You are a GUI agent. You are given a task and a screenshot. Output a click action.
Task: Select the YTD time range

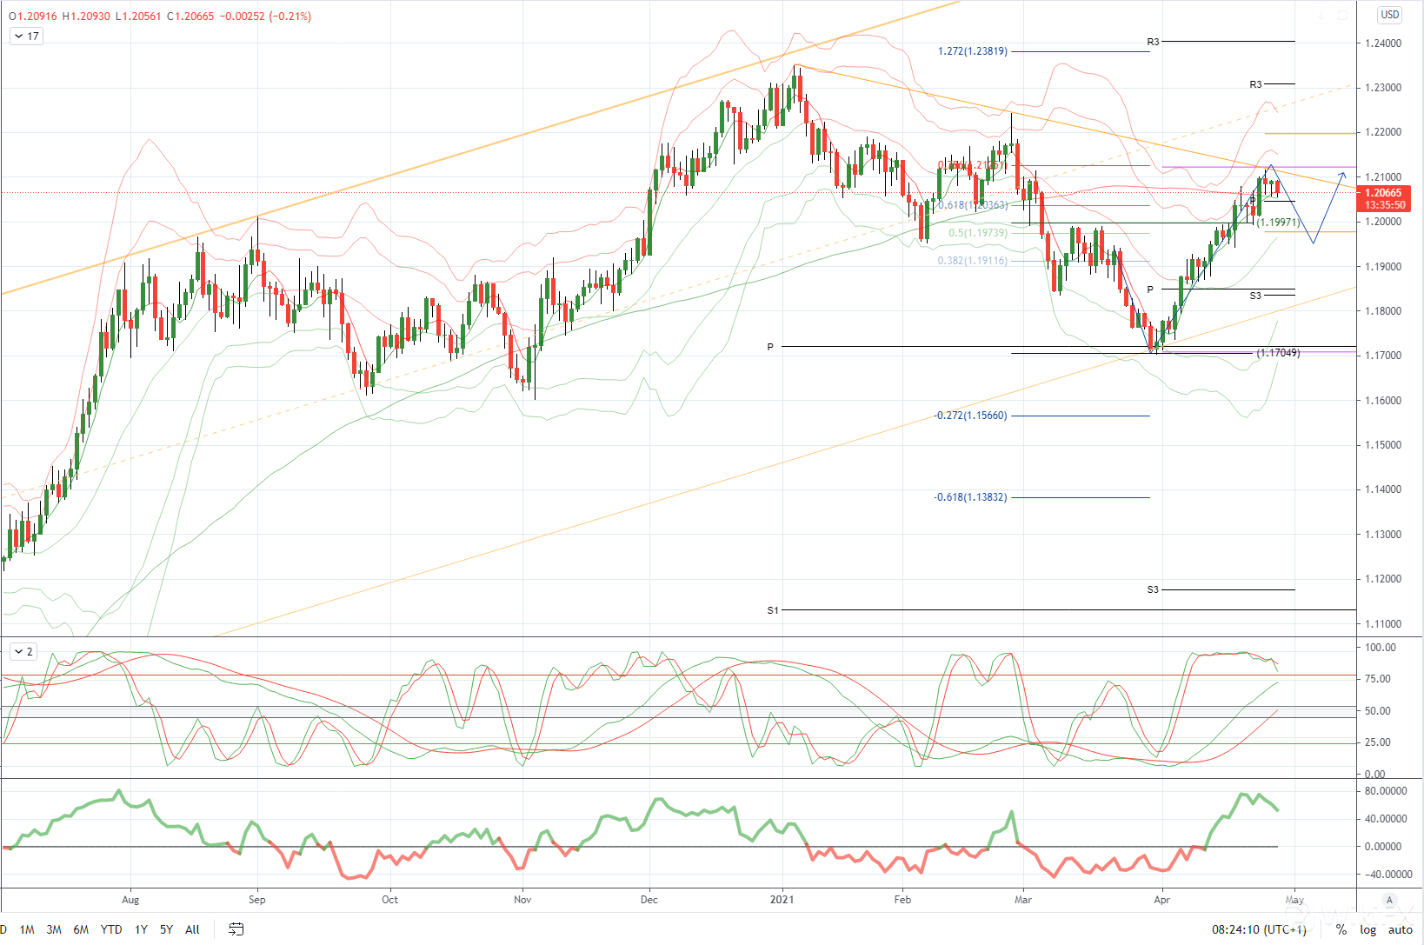(111, 929)
